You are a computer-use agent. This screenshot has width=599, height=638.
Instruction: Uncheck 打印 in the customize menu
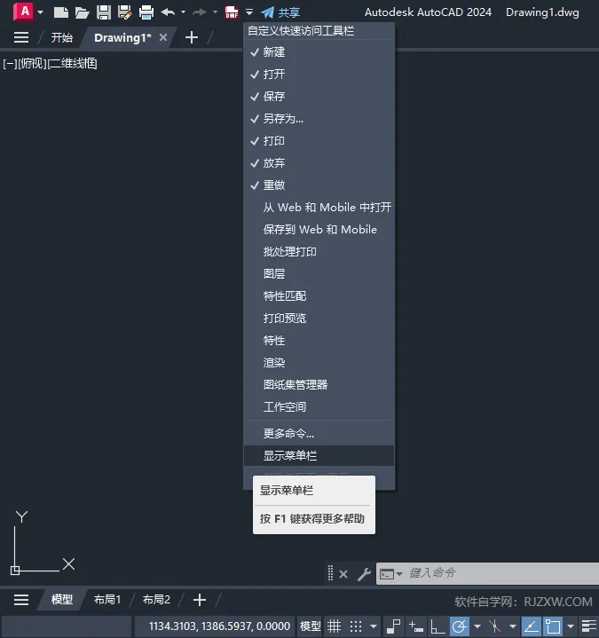319,141
